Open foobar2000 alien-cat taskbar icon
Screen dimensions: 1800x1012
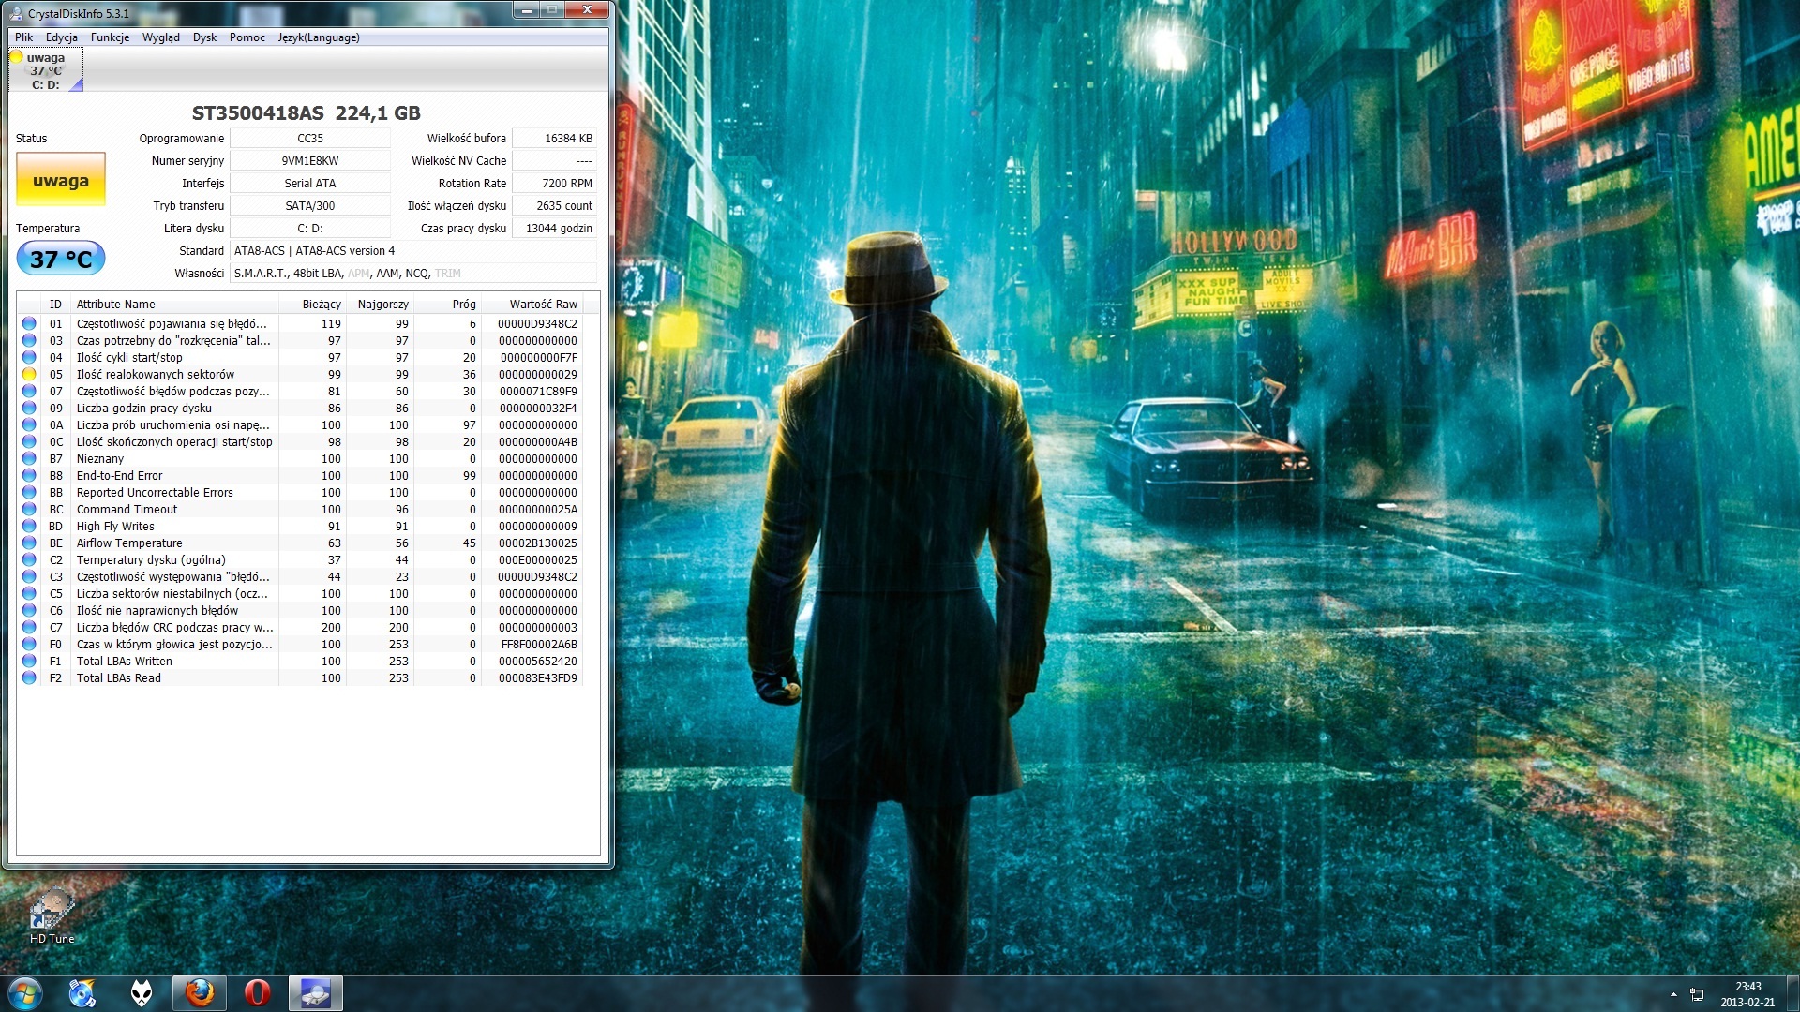click(142, 993)
